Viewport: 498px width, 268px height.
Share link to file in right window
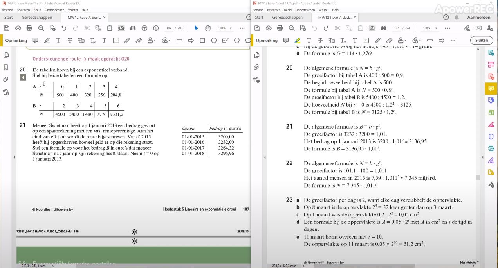[467, 28]
